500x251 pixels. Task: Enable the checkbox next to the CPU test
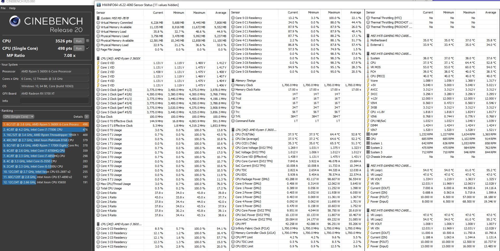pos(88,41)
